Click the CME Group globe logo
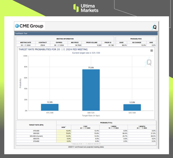Image resolution: width=173 pixels, height=158 pixels. [x=17, y=26]
